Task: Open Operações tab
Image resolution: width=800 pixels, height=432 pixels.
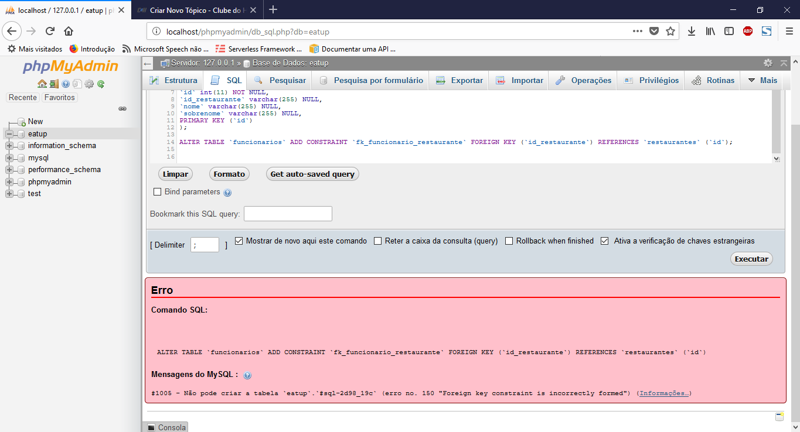Action: click(583, 80)
